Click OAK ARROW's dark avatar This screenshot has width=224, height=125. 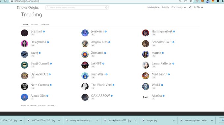click(x=85, y=97)
